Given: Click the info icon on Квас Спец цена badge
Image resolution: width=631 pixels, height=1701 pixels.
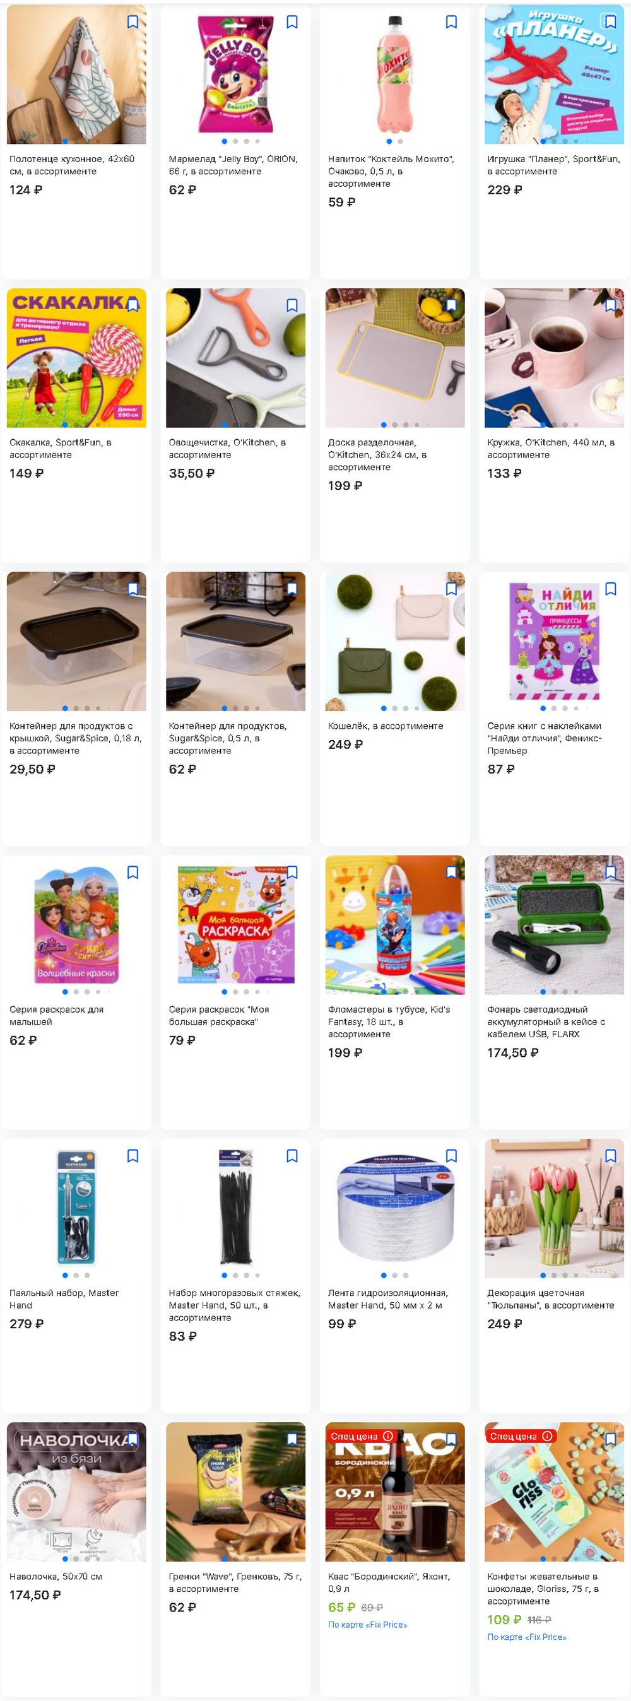Looking at the screenshot, I should [x=388, y=1435].
